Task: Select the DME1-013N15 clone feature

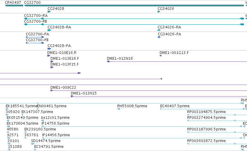Action: (159, 96)
